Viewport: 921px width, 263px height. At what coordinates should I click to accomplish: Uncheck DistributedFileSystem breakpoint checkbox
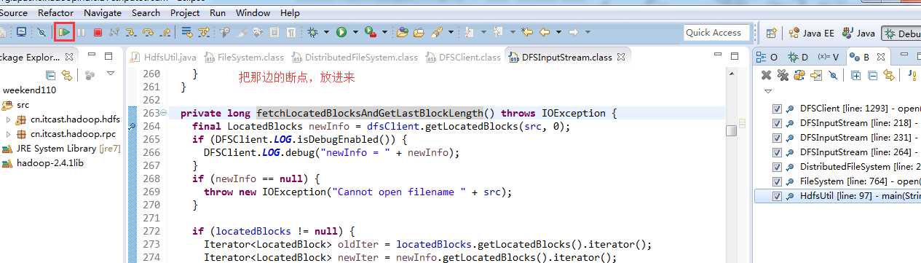[777, 167]
